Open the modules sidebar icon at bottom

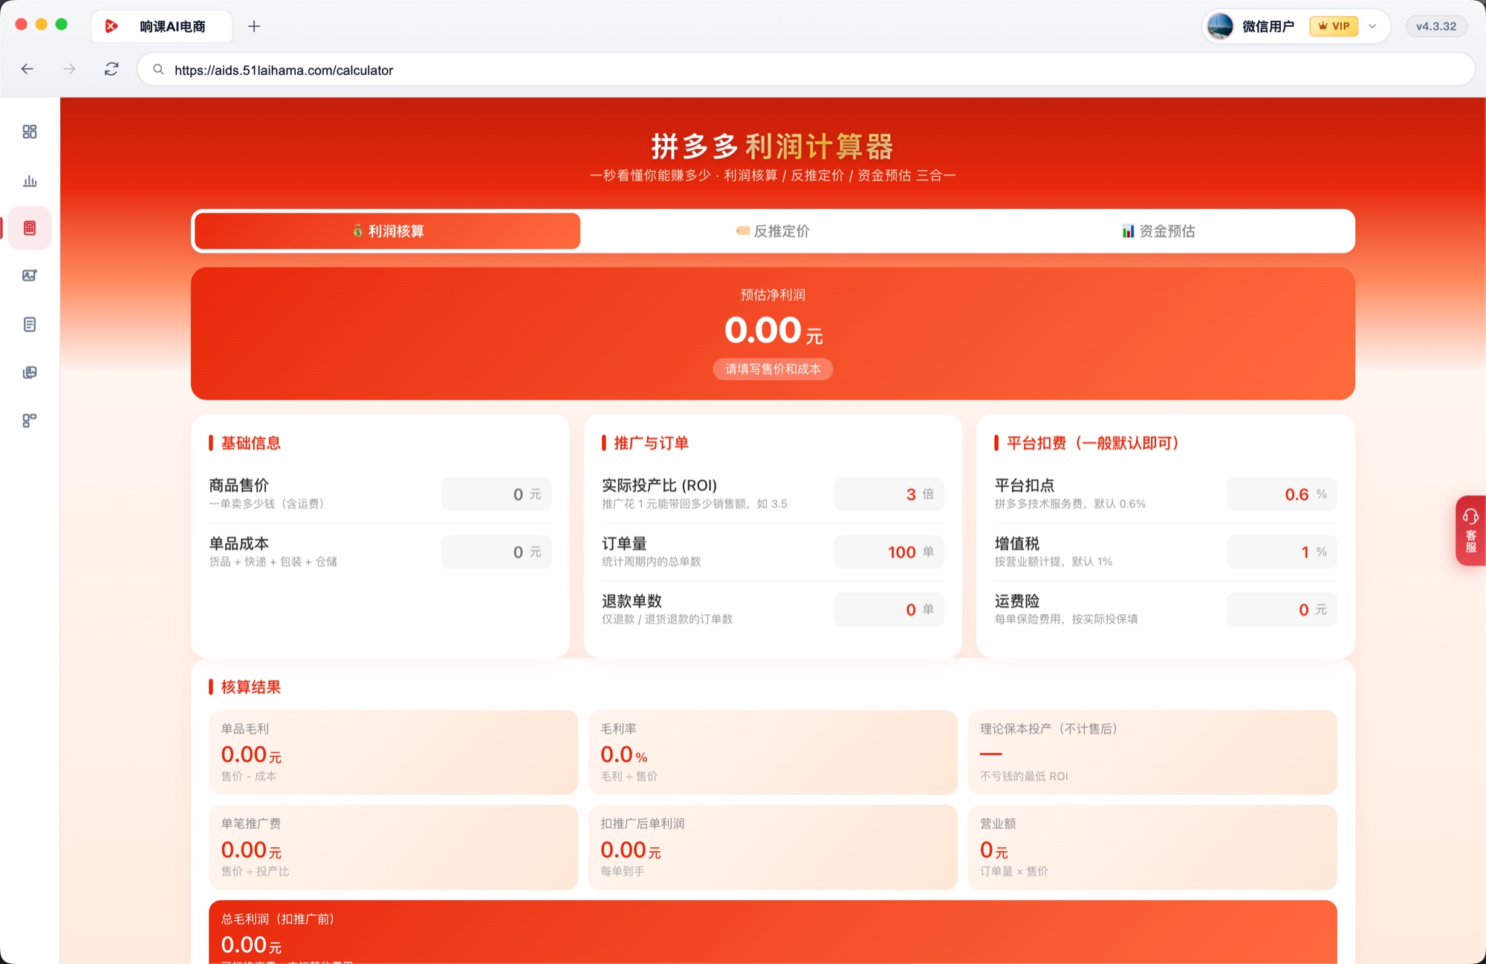(x=30, y=421)
